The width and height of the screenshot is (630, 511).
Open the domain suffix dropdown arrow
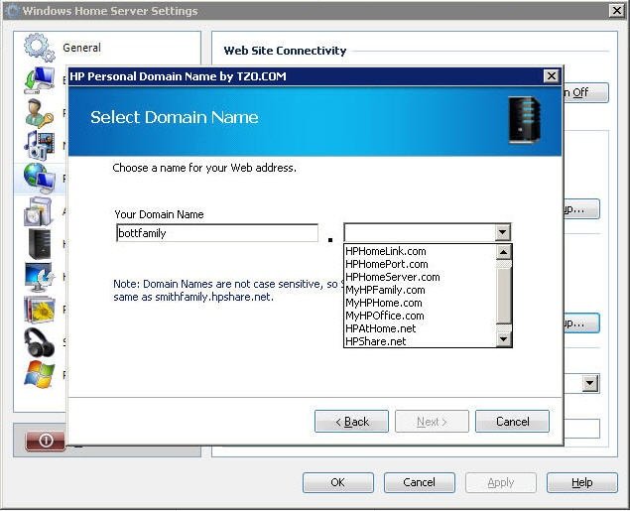pos(502,232)
